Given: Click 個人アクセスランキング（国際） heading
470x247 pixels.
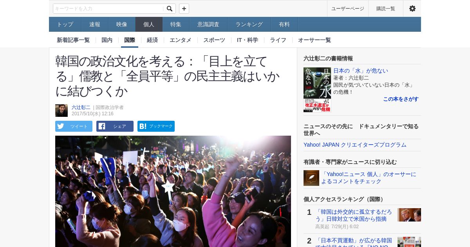Looking at the screenshot, I should point(344,199).
